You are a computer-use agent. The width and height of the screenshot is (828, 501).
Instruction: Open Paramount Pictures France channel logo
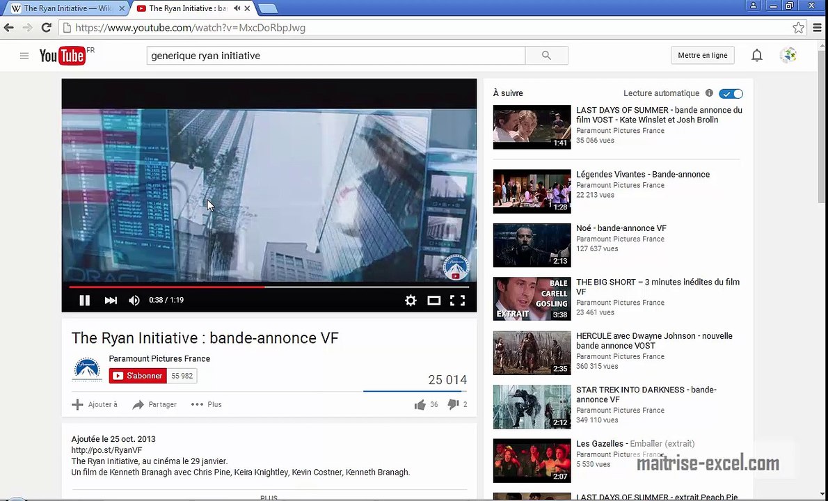click(x=87, y=369)
